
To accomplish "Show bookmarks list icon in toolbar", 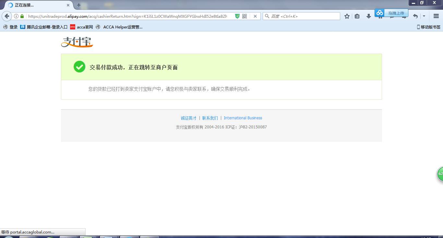I will click(357, 16).
